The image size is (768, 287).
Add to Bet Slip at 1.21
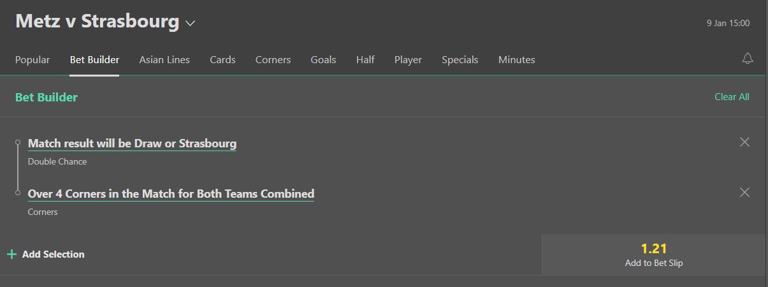click(x=654, y=254)
